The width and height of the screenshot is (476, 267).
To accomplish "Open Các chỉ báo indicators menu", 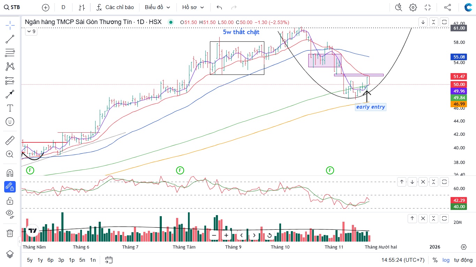I will (115, 7).
